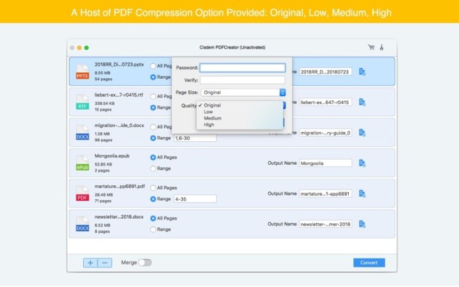
Task: Select All Pages for martature...pp6891.pdf
Action: 153,188
